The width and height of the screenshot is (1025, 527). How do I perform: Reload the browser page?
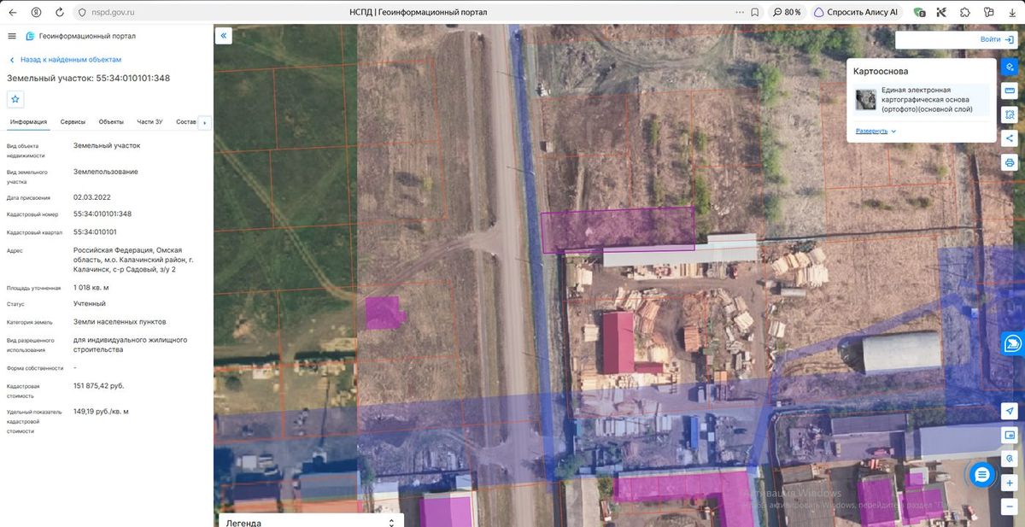[x=59, y=13]
